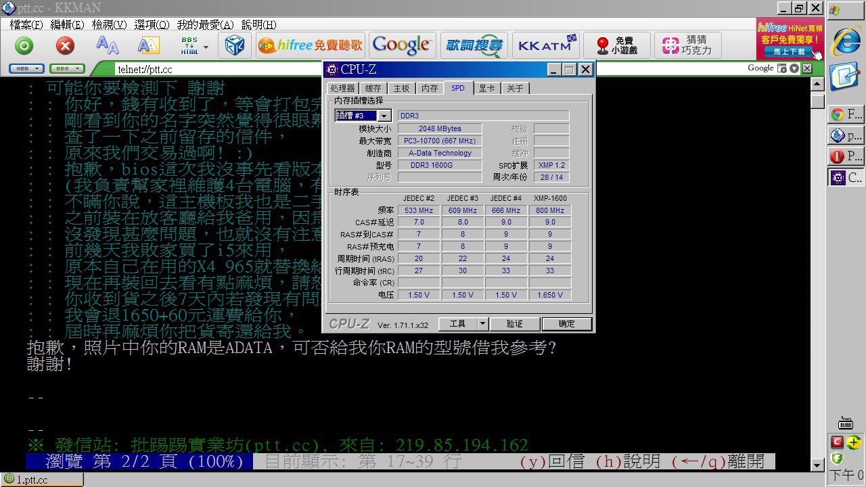This screenshot has height=487, width=866.
Task: Click the XMP 1.2 SPD extension value
Action: point(551,165)
